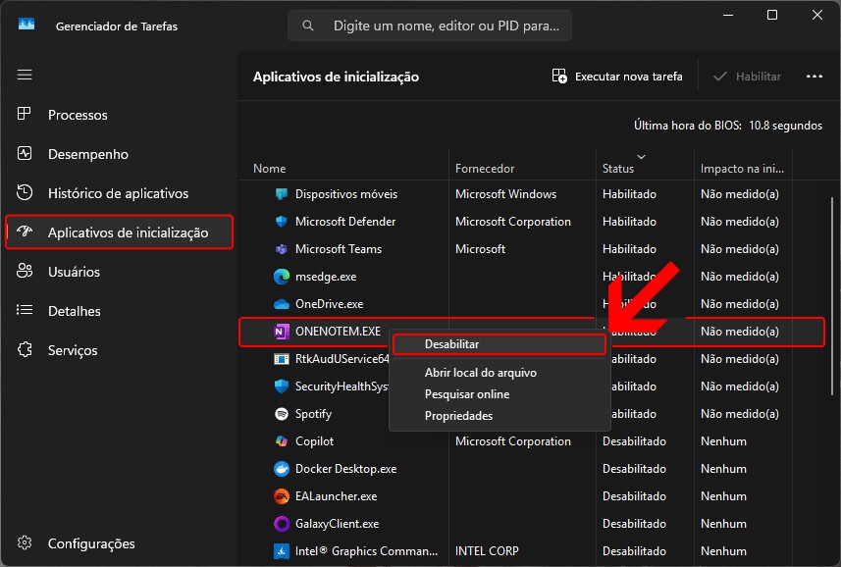Open Processos via its sidebar icon
Screen dimensions: 841x567
[26, 115]
